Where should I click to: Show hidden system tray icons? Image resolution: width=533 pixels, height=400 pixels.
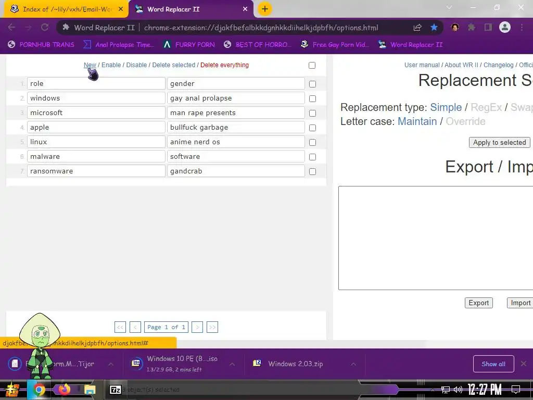433,390
